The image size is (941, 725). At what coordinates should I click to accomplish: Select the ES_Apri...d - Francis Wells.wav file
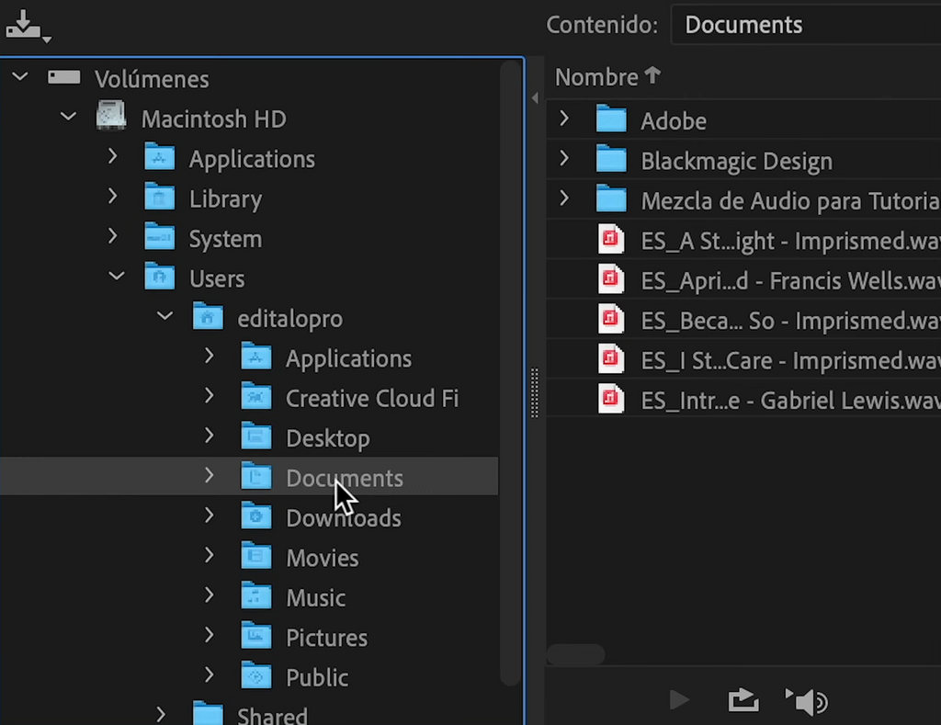744,279
